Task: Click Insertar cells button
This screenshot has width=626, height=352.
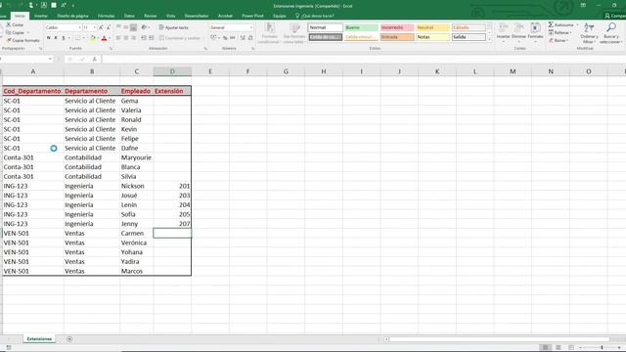Action: click(503, 32)
